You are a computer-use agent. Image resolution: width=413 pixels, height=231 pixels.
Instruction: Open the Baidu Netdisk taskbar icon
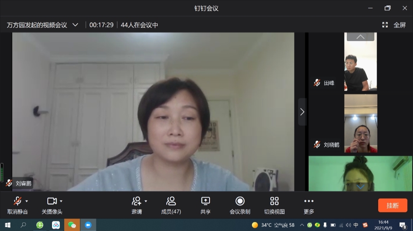pos(56,225)
